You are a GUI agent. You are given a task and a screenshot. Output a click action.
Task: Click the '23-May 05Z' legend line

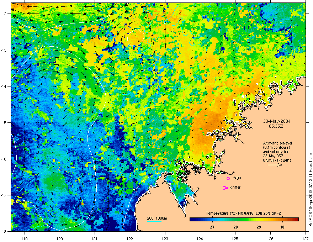pyautogui.click(x=273, y=156)
